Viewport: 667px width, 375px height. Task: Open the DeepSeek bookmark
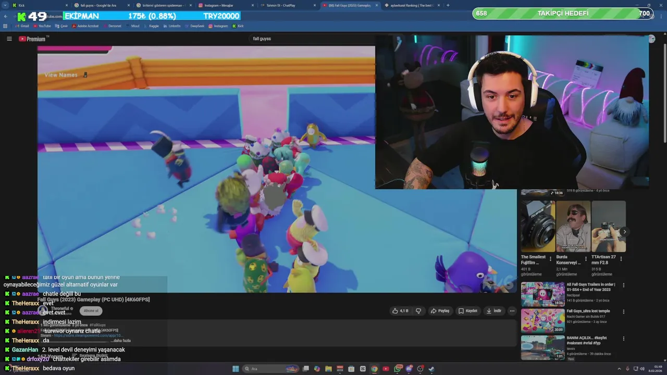[194, 26]
